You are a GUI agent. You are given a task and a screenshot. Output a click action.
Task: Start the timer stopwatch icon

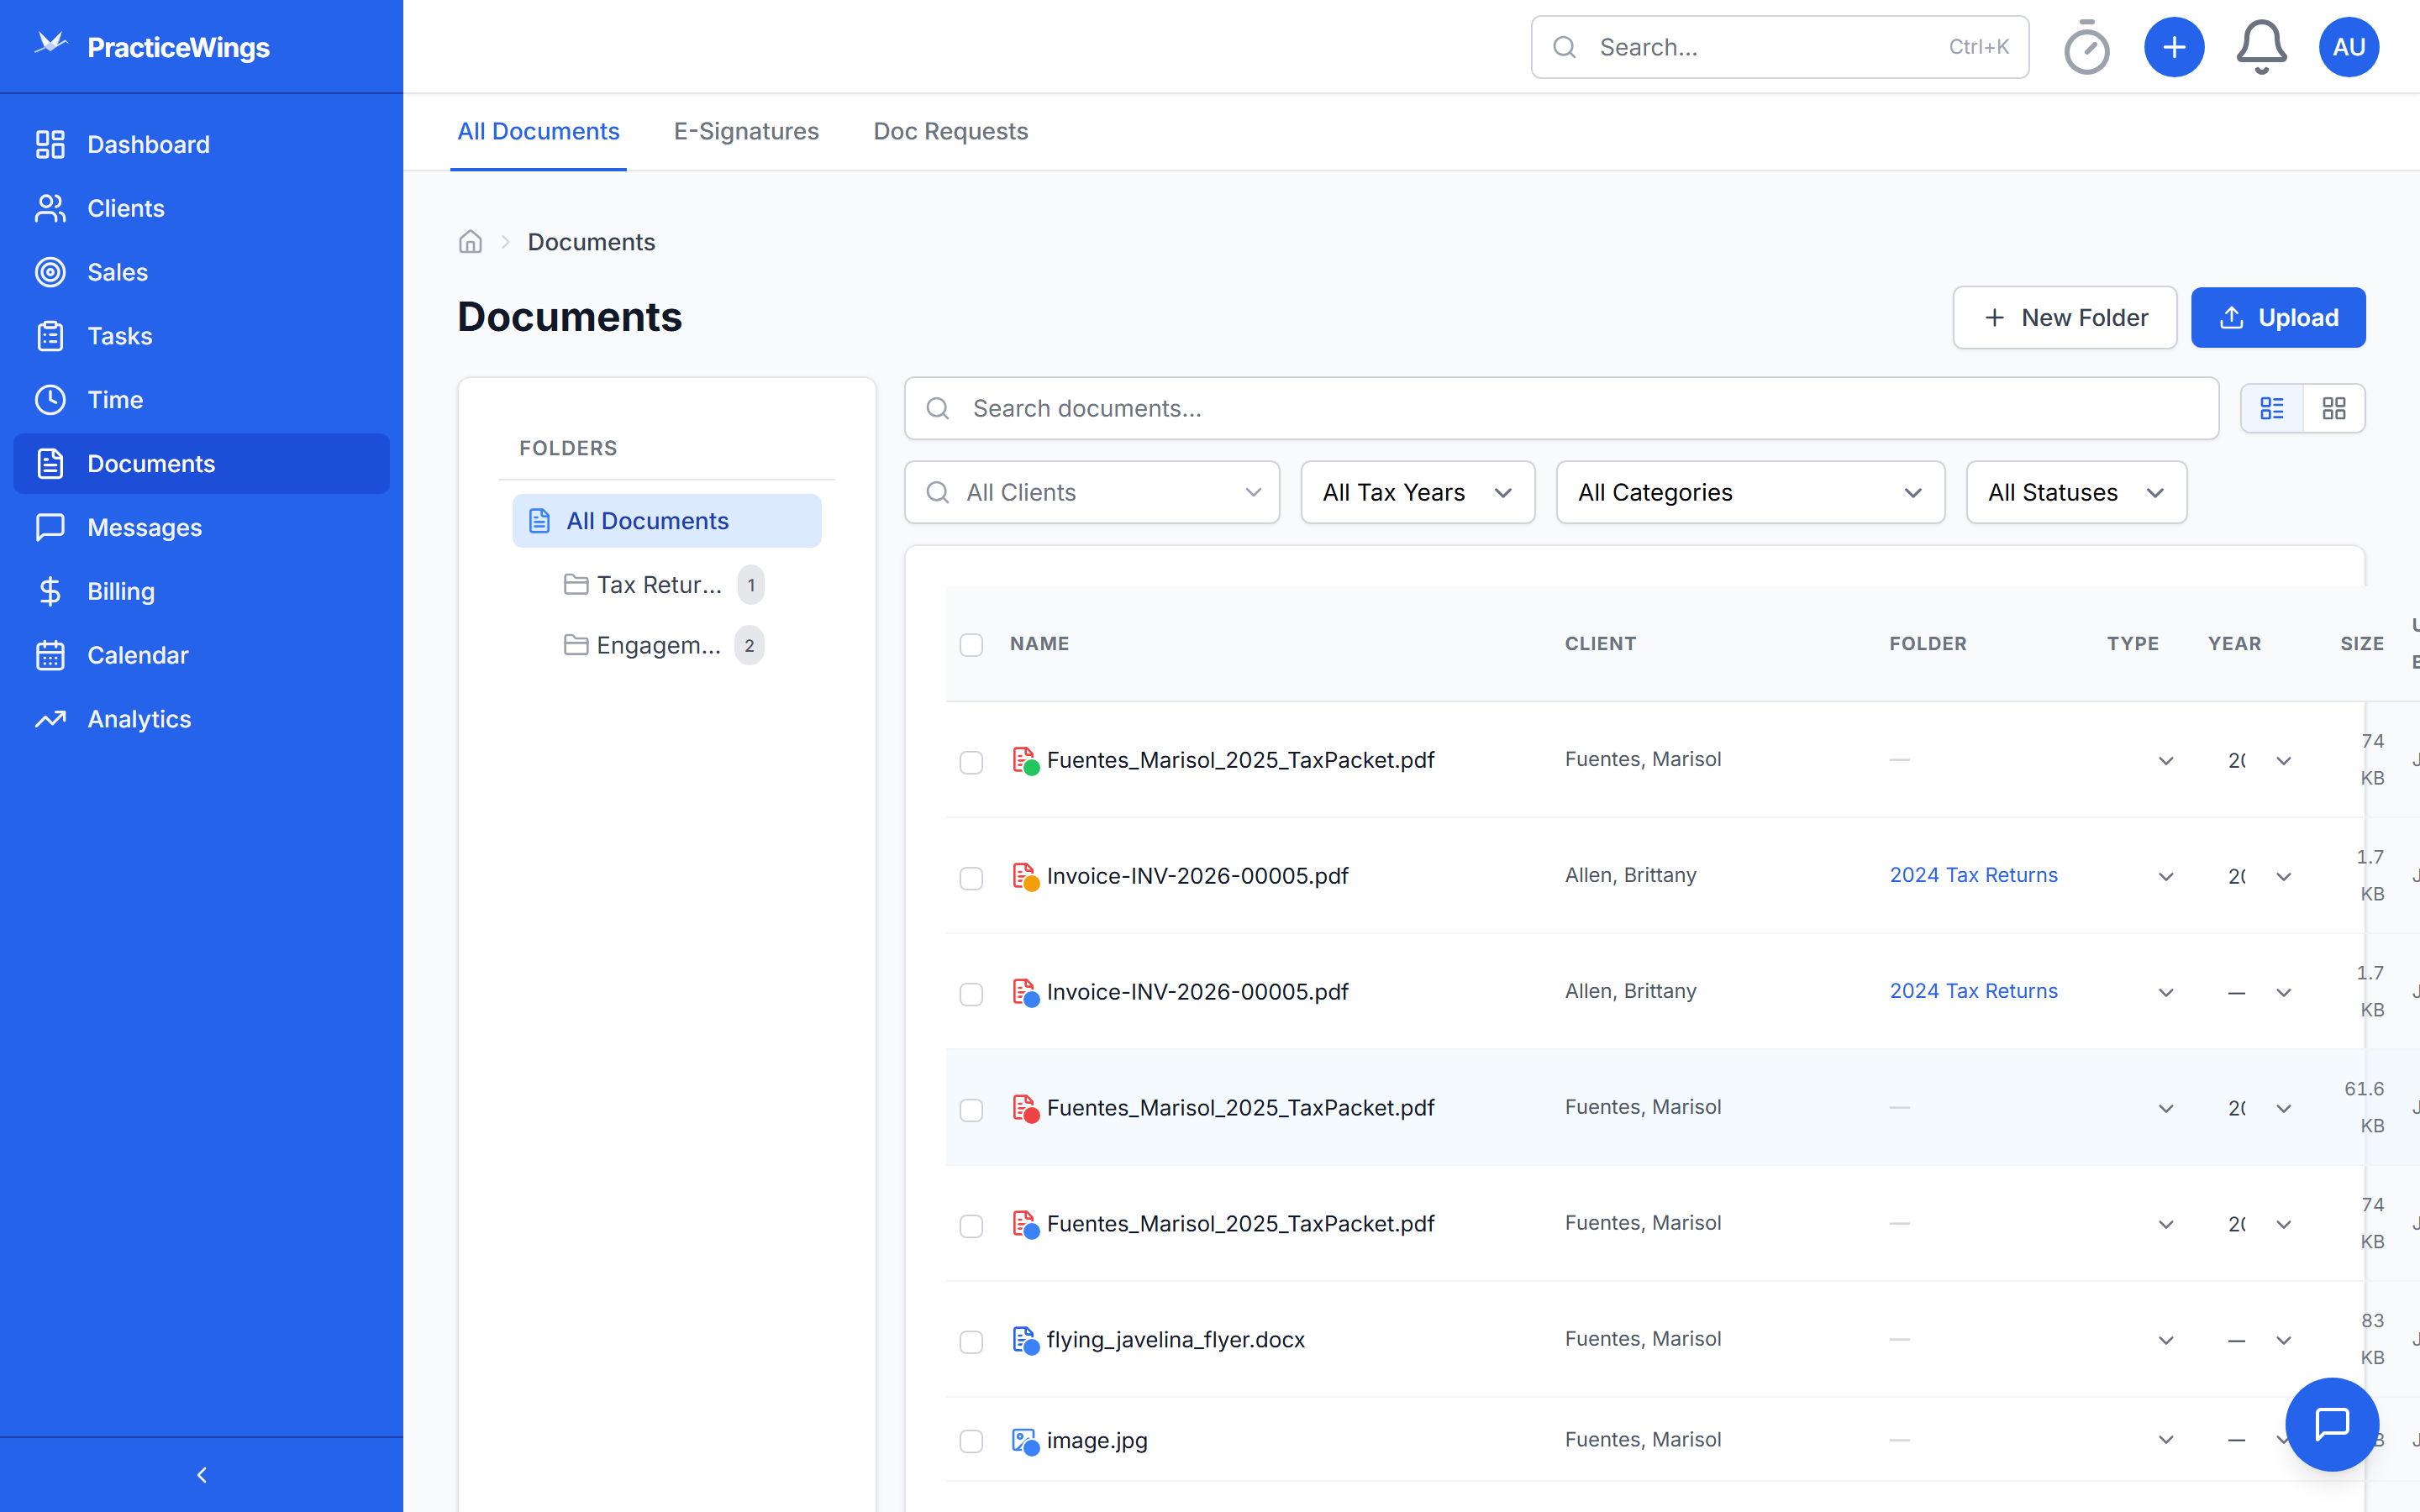tap(2087, 47)
